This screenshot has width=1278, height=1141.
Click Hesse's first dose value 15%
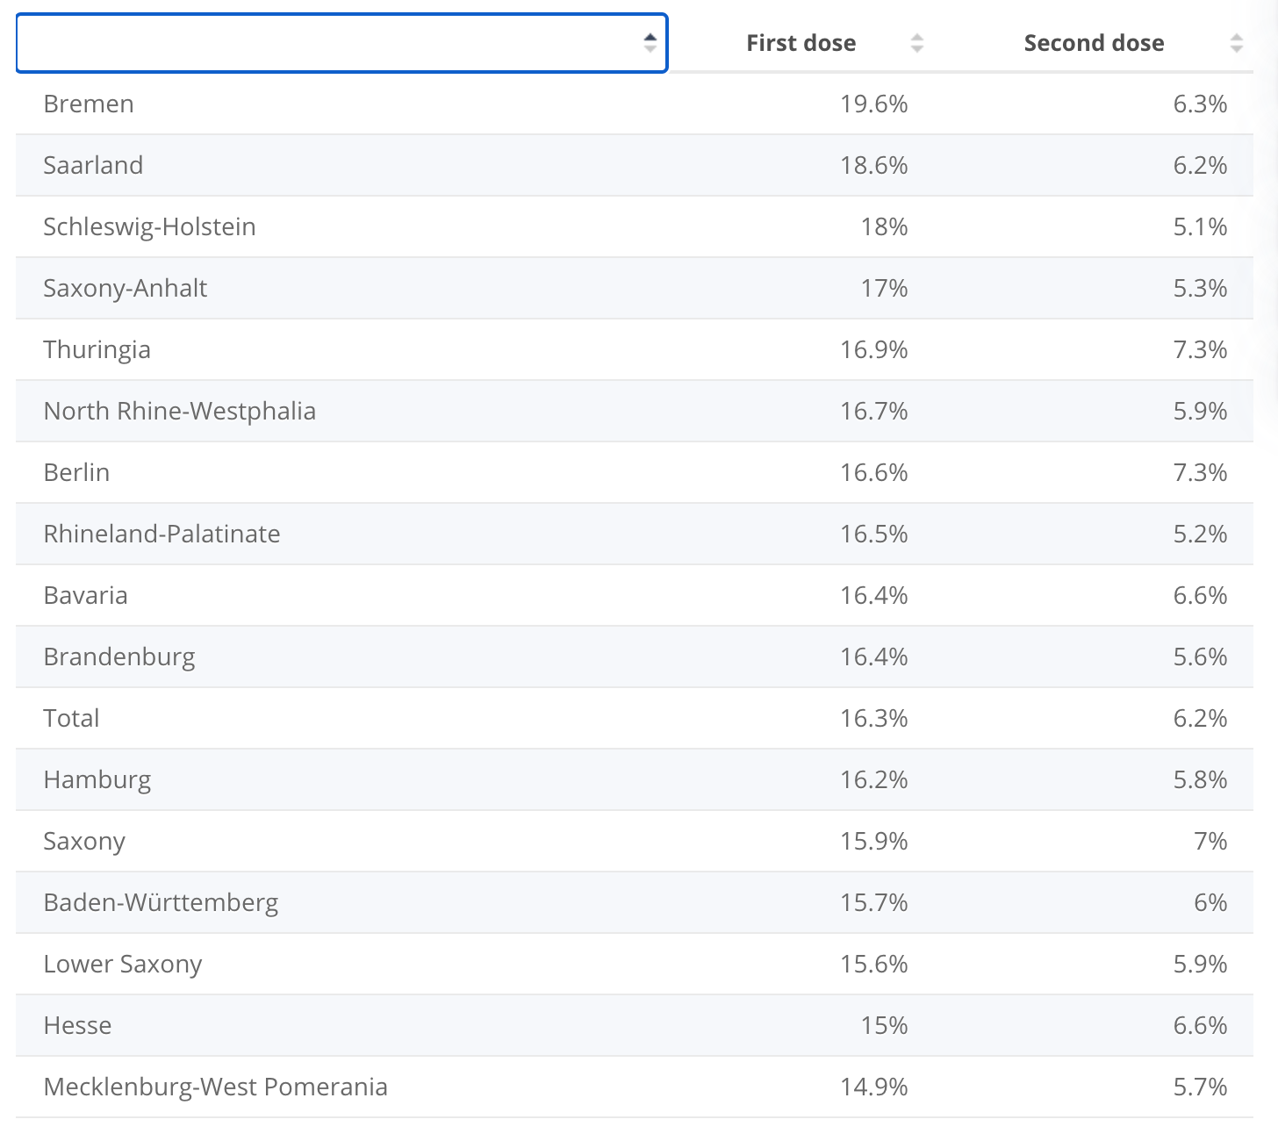pyautogui.click(x=884, y=1025)
